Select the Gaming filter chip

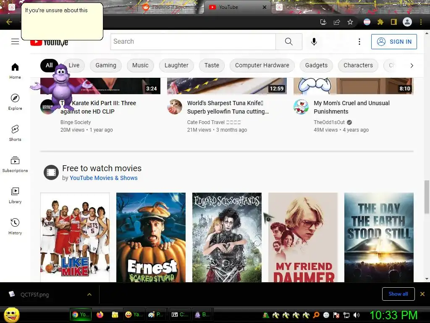point(106,65)
